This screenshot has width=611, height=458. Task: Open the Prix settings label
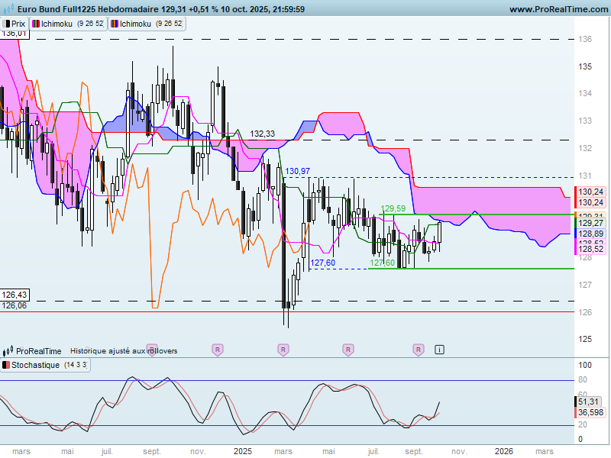pos(18,24)
